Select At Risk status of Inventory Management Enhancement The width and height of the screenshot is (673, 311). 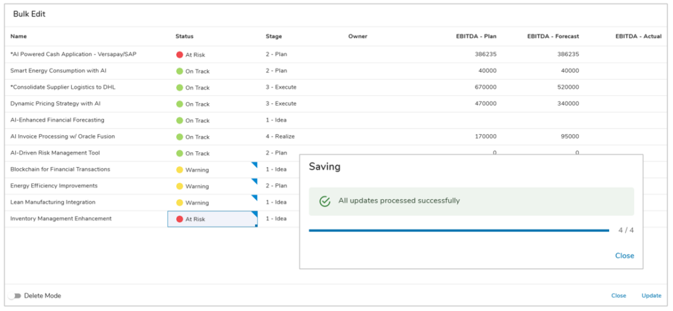coord(212,219)
